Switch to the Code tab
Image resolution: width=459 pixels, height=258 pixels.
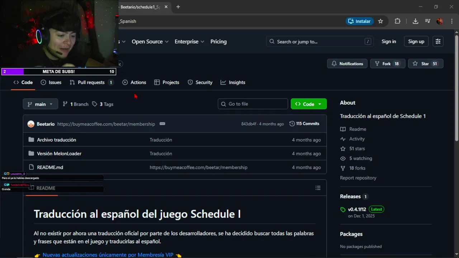pos(23,82)
